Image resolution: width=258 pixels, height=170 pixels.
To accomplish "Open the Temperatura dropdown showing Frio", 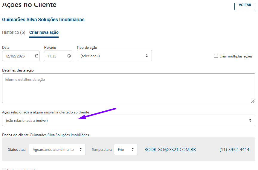I will (x=126, y=150).
